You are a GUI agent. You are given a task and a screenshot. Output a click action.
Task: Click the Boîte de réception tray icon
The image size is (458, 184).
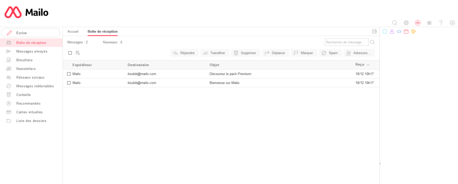[x=9, y=42]
